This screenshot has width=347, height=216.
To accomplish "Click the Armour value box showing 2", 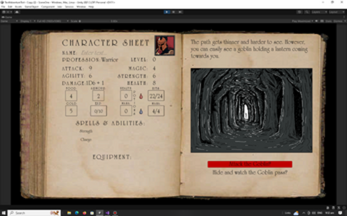I will (x=98, y=96).
